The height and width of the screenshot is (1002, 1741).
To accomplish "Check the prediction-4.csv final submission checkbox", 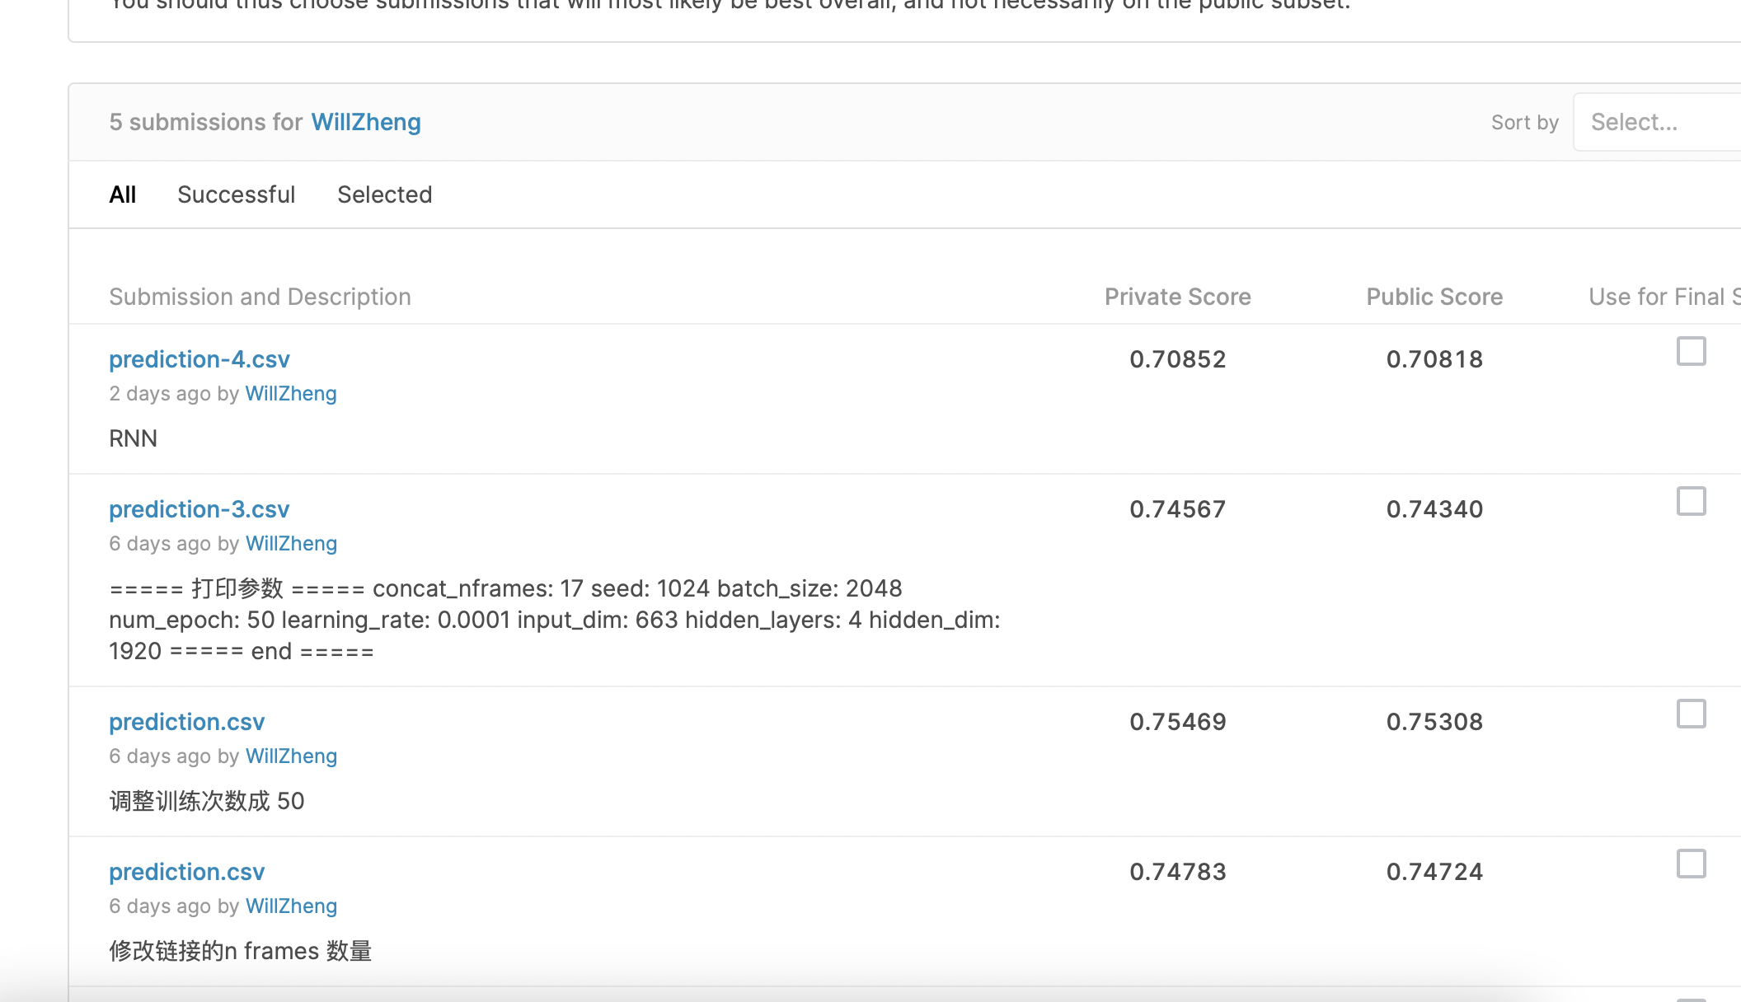I will pos(1691,352).
